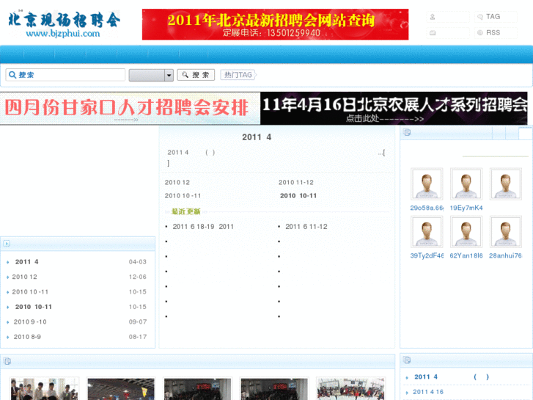533x400 pixels.
Task: Open the '2011 6 11-12' list item
Action: pos(306,227)
